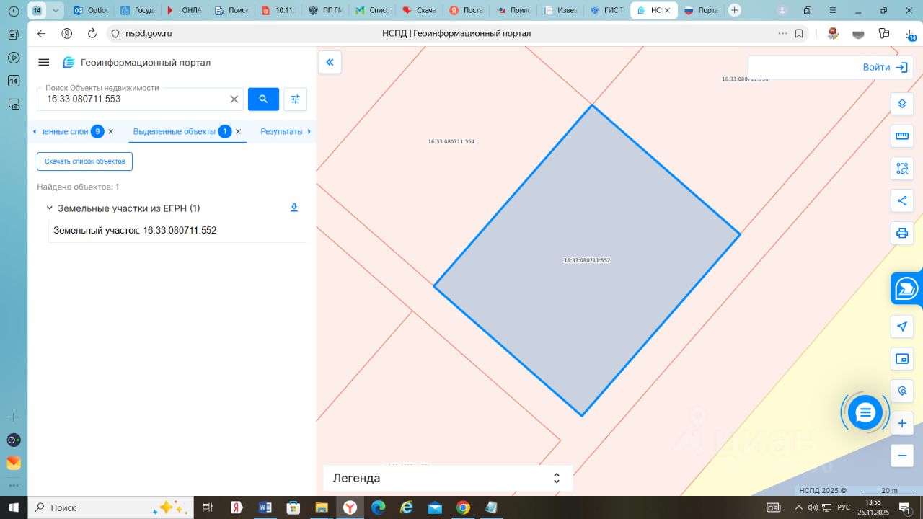The image size is (923, 519).
Task: Activate the area selection search tool
Action: point(902,169)
